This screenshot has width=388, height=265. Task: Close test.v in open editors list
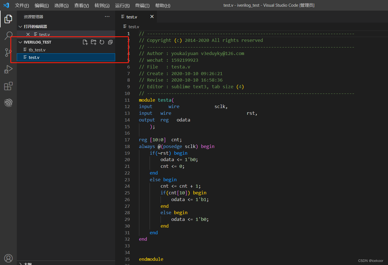[x=28, y=34]
